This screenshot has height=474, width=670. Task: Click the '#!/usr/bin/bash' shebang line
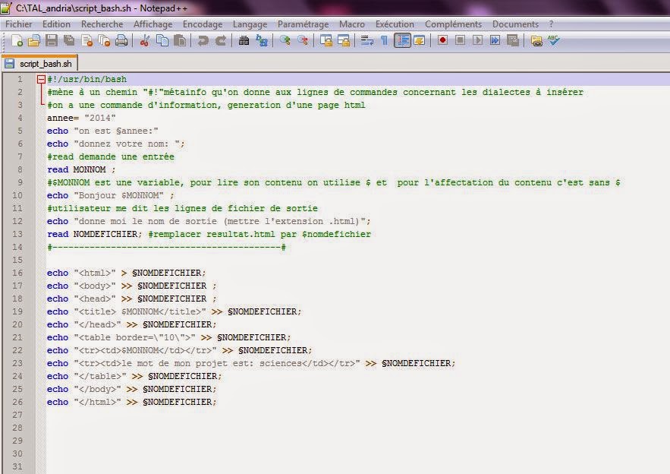pyautogui.click(x=87, y=79)
